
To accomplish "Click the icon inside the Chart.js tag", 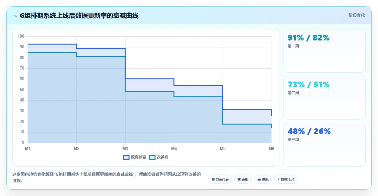I will [x=213, y=180].
